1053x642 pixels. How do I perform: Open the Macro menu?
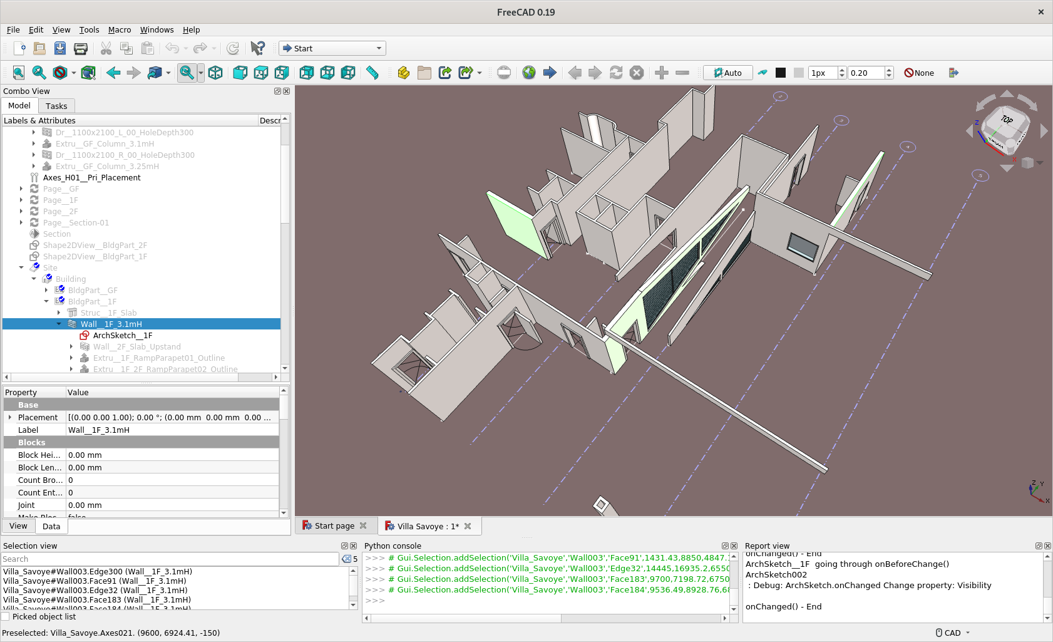pyautogui.click(x=120, y=29)
